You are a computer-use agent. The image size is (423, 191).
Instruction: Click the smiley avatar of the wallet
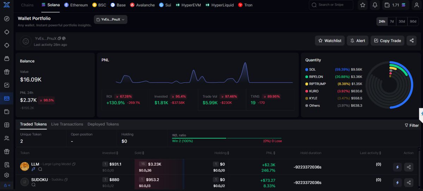tap(25, 41)
